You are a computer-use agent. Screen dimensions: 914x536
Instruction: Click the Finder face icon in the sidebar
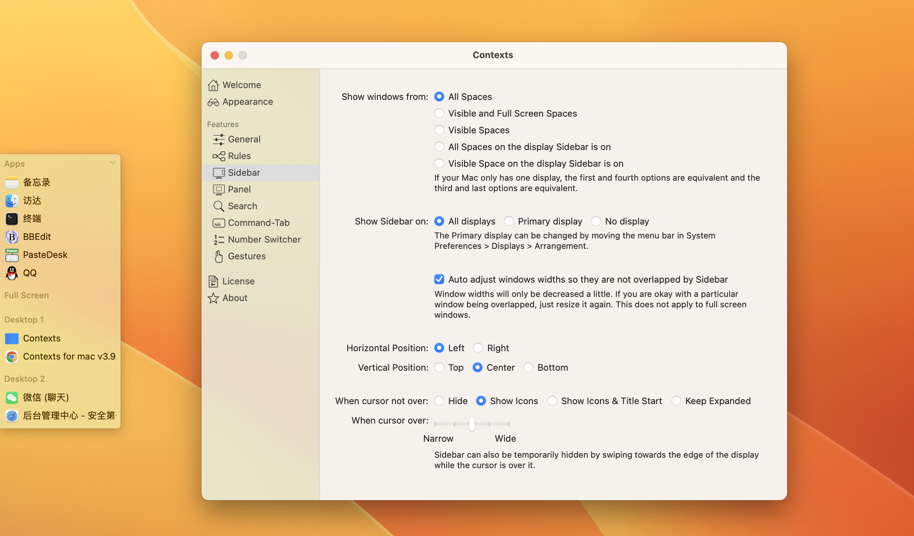click(x=12, y=200)
